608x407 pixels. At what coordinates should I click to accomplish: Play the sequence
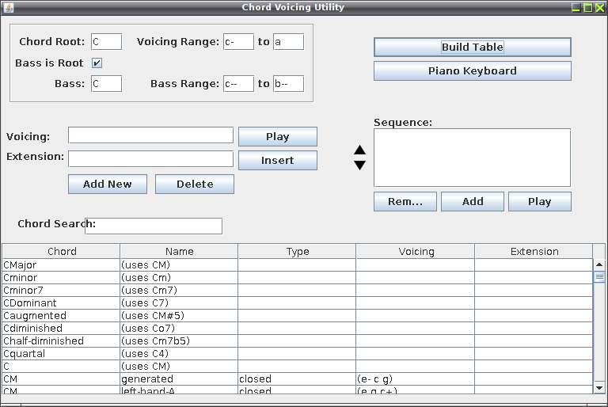tap(540, 201)
